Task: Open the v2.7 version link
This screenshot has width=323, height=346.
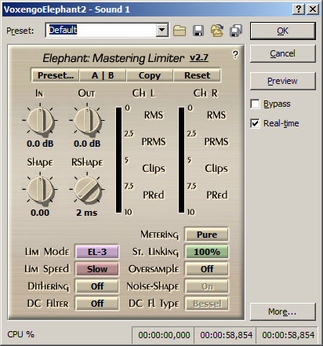Action: point(199,57)
